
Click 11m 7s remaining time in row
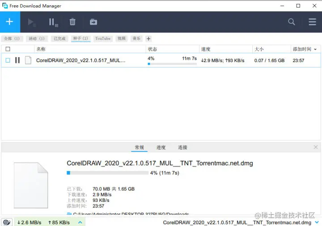(189, 59)
